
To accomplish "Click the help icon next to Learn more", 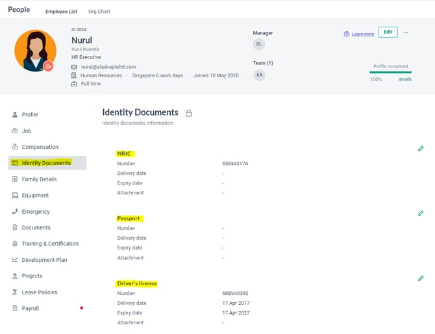I will [x=347, y=34].
